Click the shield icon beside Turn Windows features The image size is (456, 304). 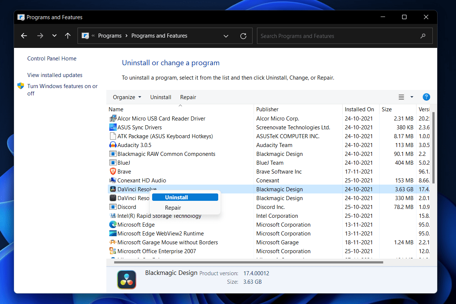[21, 86]
